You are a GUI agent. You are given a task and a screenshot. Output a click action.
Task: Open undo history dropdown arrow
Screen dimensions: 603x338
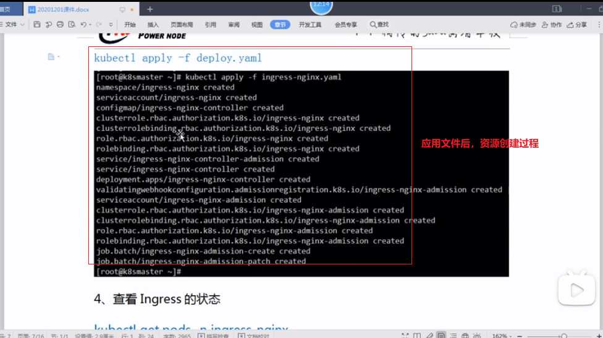pyautogui.click(x=90, y=25)
